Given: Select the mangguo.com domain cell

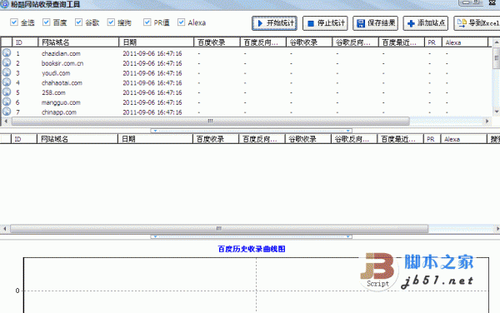Looking at the screenshot, I should coord(61,102).
